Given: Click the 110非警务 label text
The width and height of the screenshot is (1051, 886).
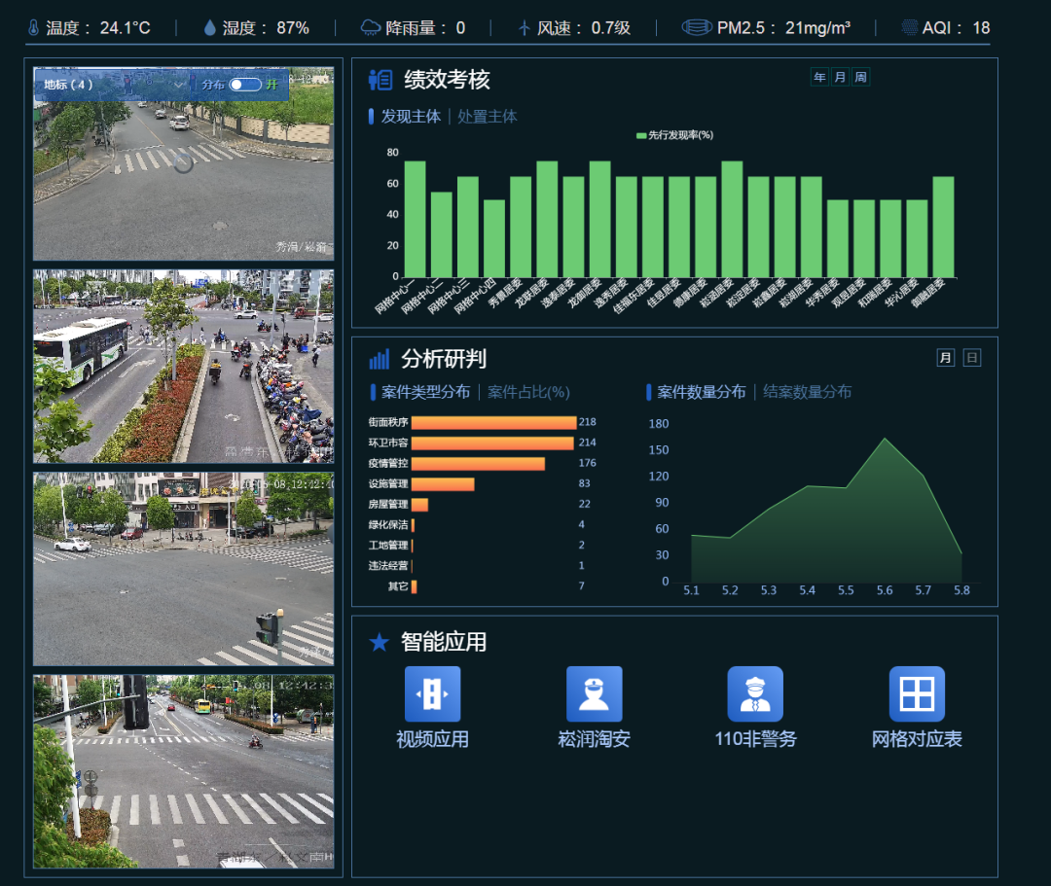Looking at the screenshot, I should click(755, 739).
